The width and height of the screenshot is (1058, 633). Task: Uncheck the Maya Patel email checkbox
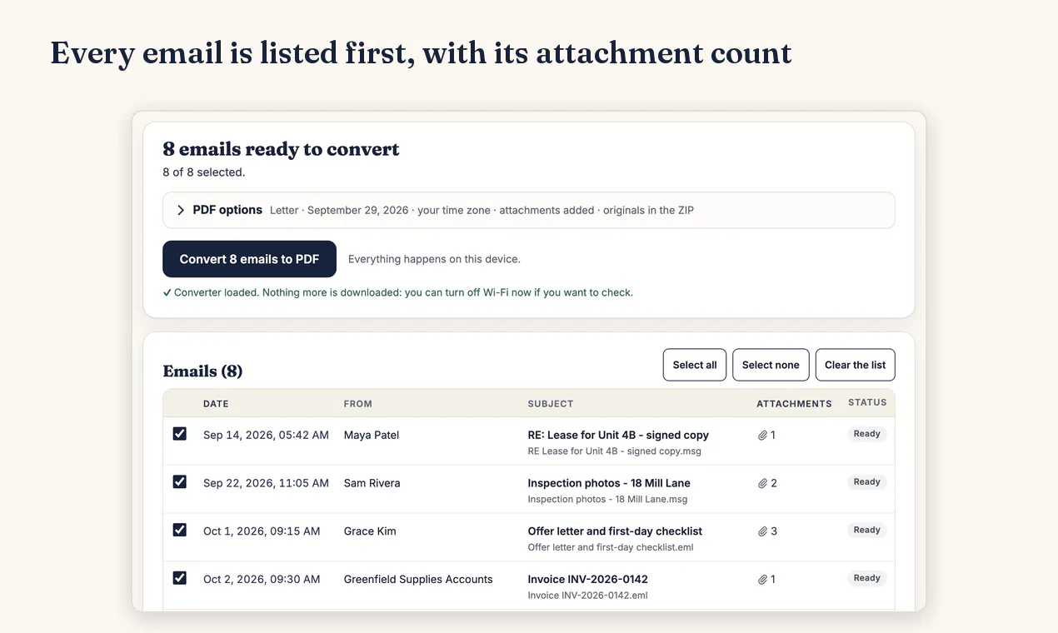pos(180,434)
